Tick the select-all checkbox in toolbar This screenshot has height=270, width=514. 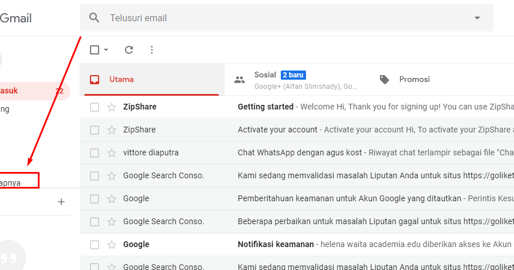pyautogui.click(x=95, y=50)
